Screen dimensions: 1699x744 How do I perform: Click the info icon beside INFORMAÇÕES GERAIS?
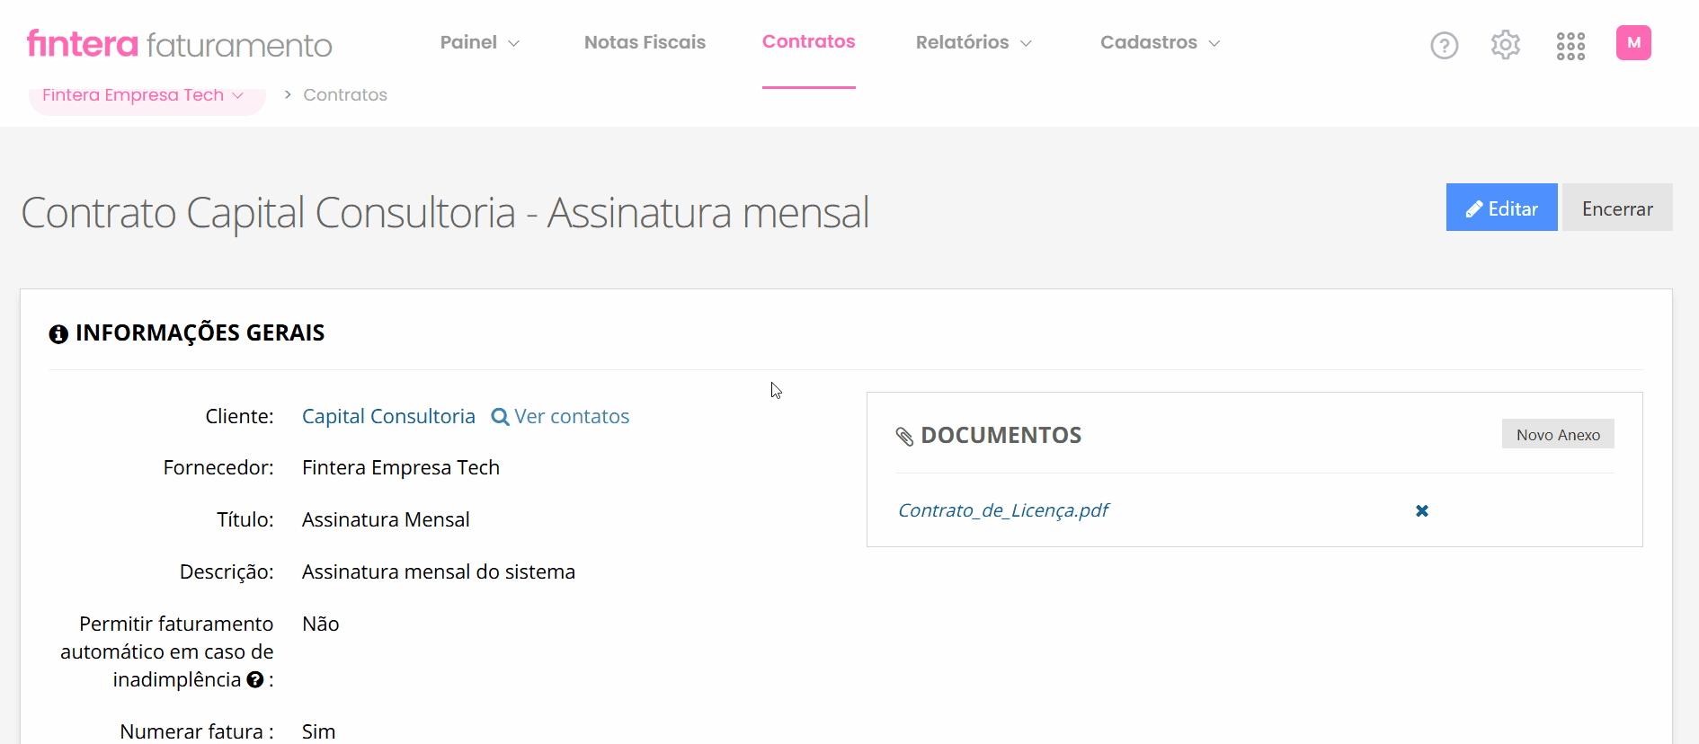(58, 334)
